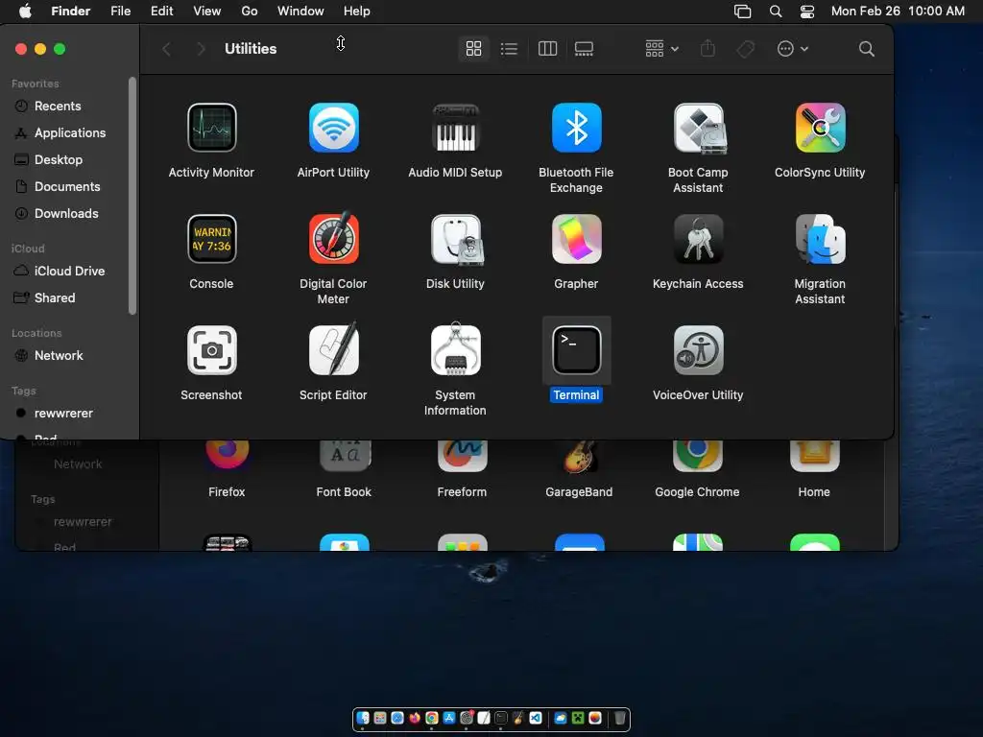Click the date and time in the menu bar
The height and width of the screenshot is (737, 983).
pyautogui.click(x=898, y=11)
